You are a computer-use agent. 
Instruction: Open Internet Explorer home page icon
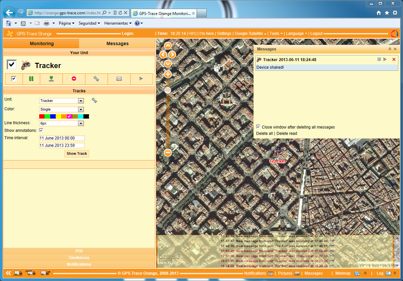(379, 13)
